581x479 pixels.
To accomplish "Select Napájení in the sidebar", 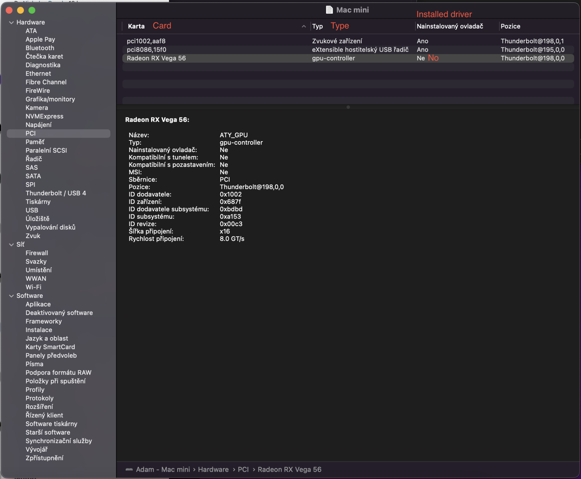I will pyautogui.click(x=38, y=125).
